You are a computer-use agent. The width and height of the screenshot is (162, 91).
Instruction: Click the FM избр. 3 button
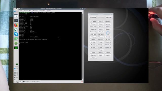point(108,42)
